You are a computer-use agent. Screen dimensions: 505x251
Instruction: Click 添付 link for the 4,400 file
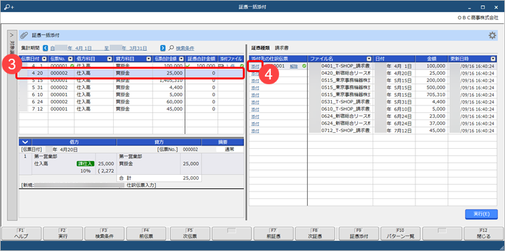tap(255, 102)
